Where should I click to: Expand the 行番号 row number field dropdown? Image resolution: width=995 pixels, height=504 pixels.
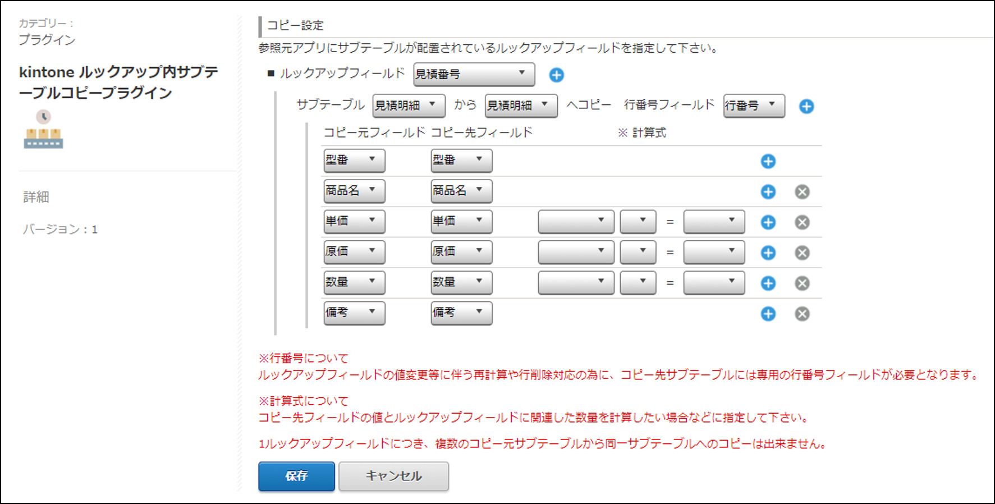coord(753,106)
